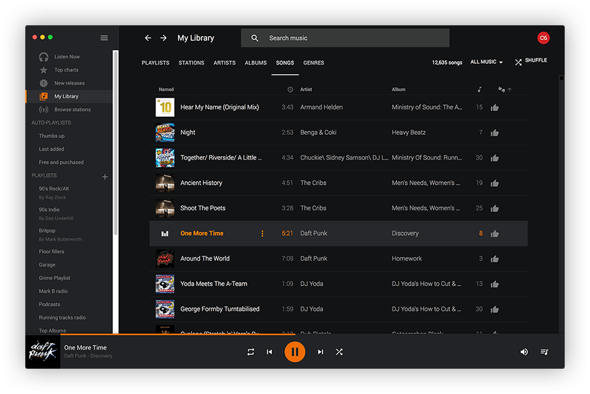Click inside the Search music field
This screenshot has width=590, height=394.
coord(344,37)
